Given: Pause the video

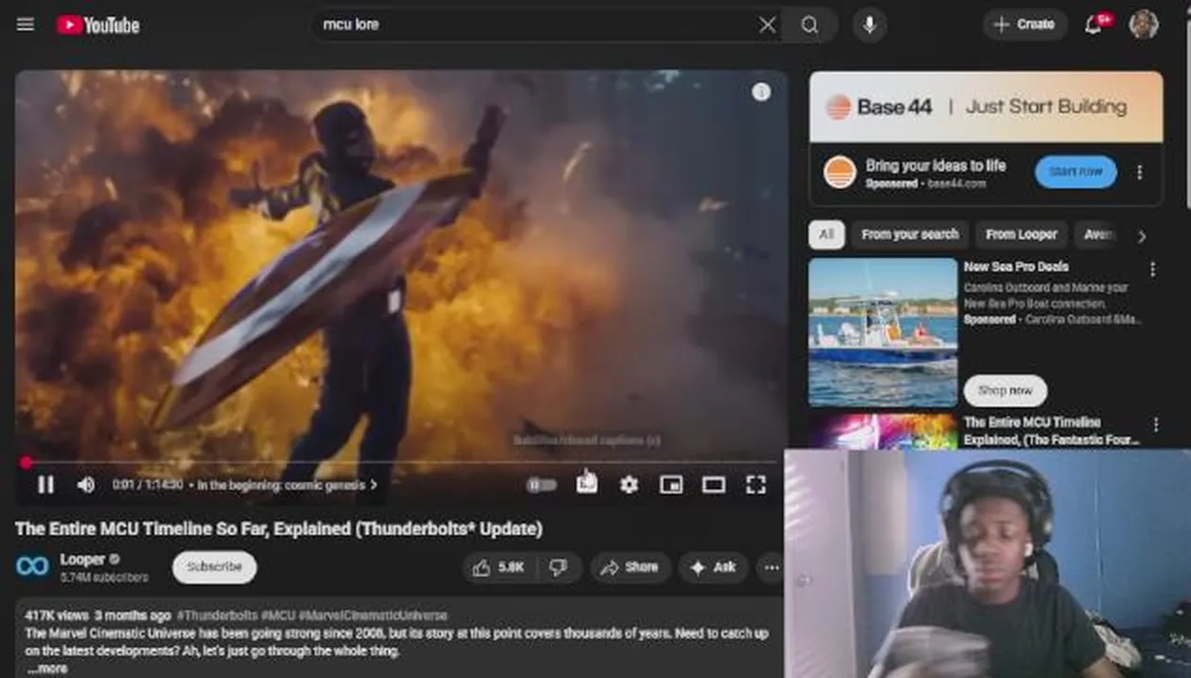Looking at the screenshot, I should tap(45, 485).
